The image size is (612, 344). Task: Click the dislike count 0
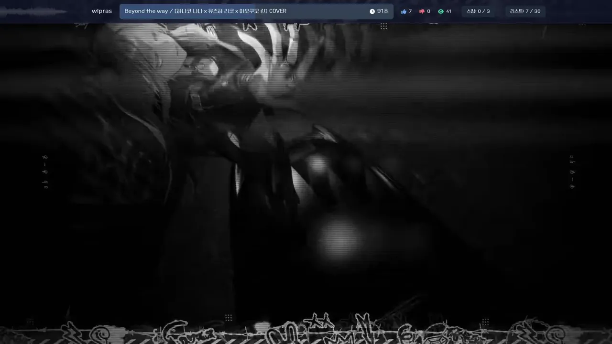click(428, 11)
